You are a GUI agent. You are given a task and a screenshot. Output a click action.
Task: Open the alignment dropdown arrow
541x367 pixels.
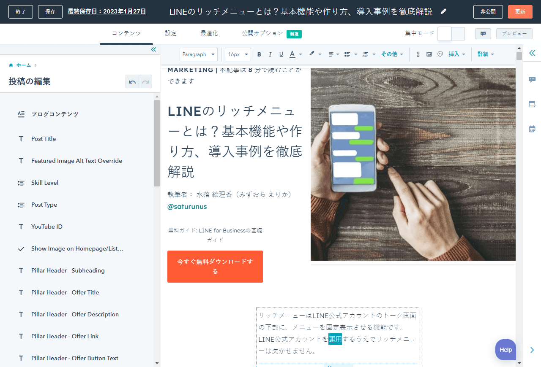[x=338, y=54]
